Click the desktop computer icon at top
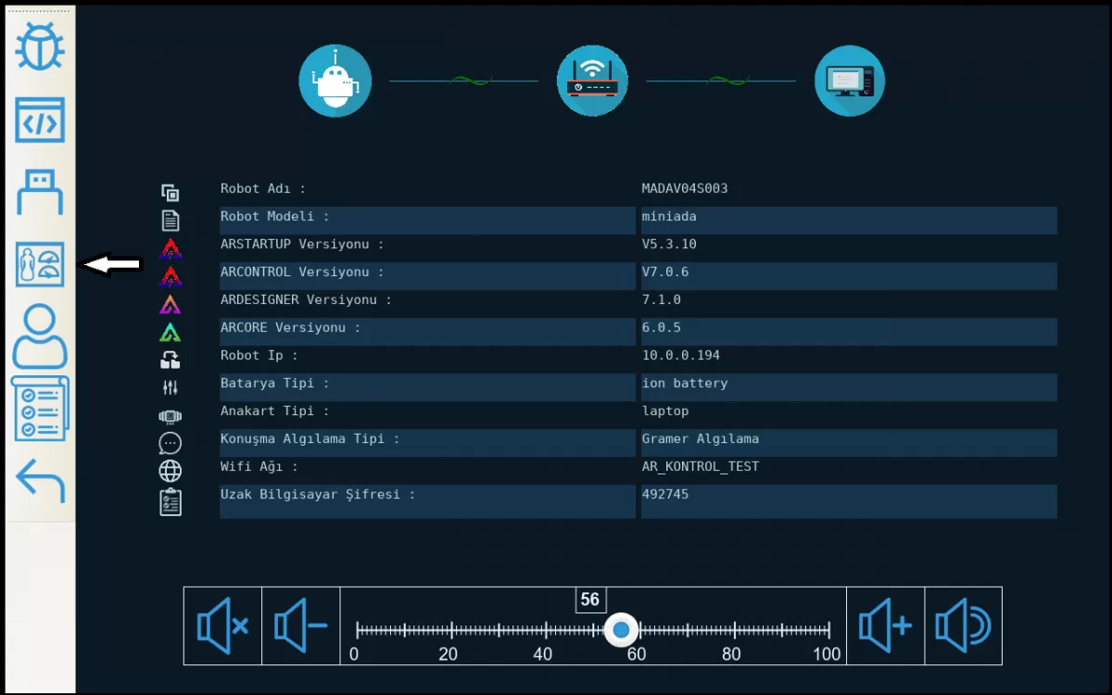The width and height of the screenshot is (1112, 695). 849,82
